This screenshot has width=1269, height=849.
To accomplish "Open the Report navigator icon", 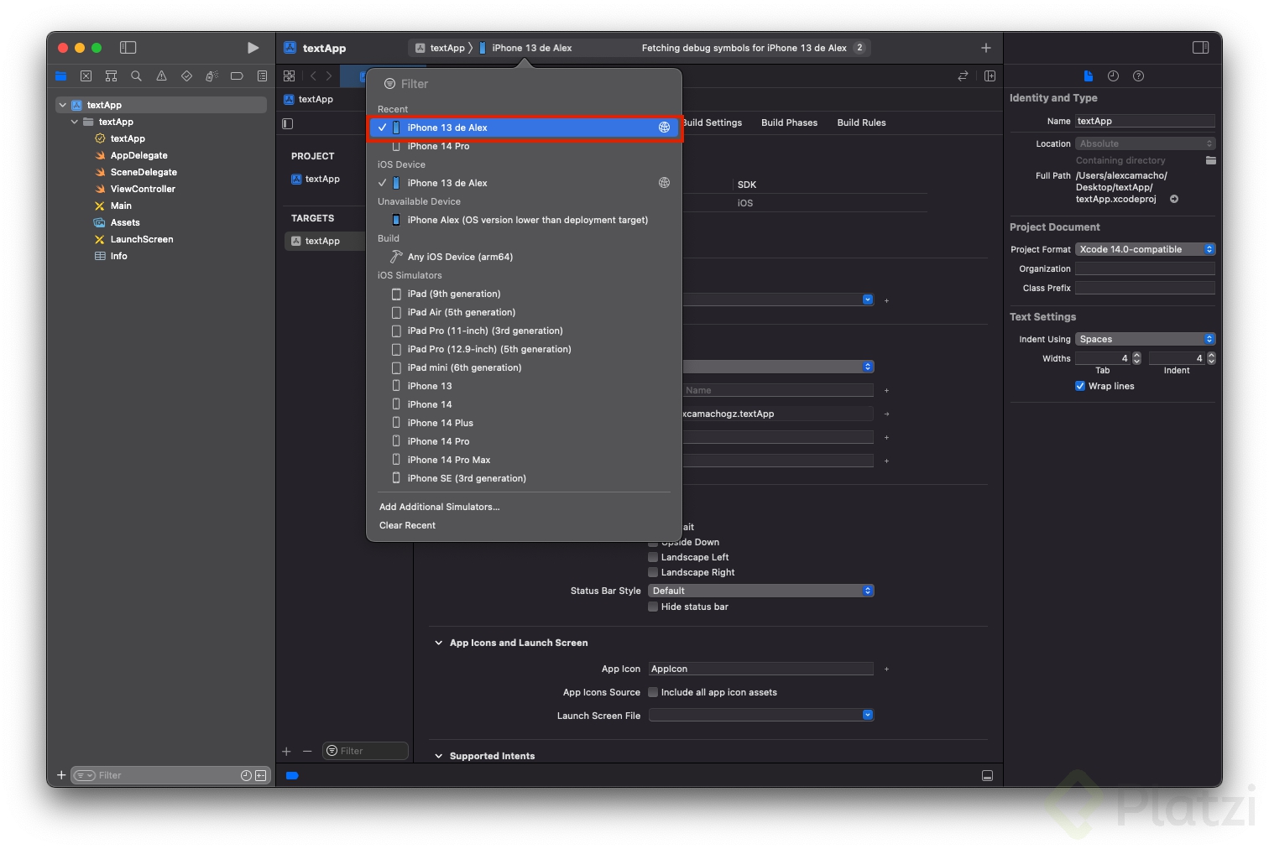I will click(x=262, y=76).
